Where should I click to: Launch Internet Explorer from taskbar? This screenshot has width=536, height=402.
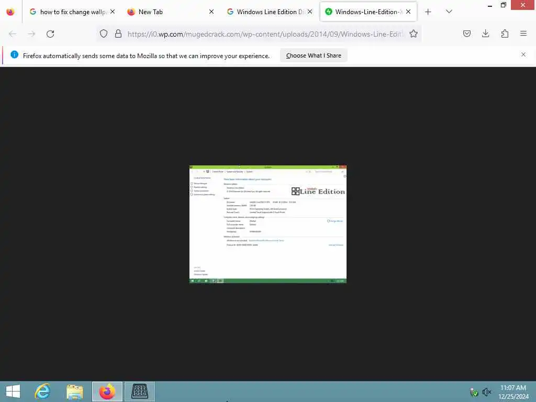tap(43, 392)
